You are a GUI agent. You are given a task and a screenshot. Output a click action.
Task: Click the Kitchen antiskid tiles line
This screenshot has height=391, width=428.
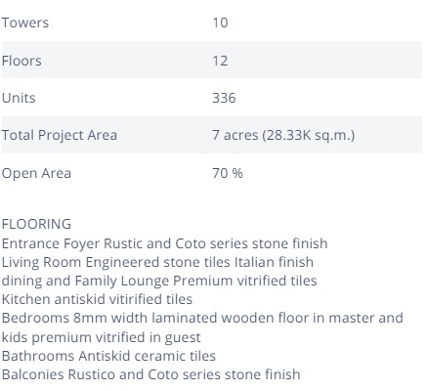tap(97, 299)
